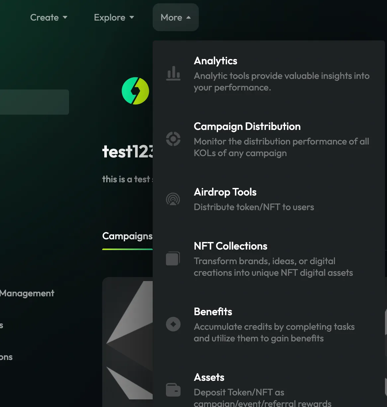Click the Analytics bar chart icon
This screenshot has width=387, height=407.
[x=173, y=73]
